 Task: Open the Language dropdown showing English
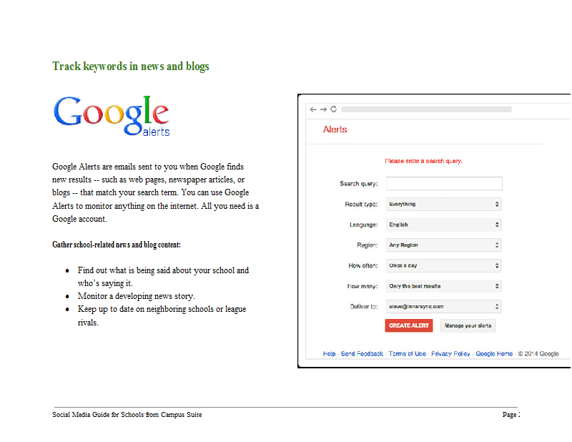coord(443,225)
